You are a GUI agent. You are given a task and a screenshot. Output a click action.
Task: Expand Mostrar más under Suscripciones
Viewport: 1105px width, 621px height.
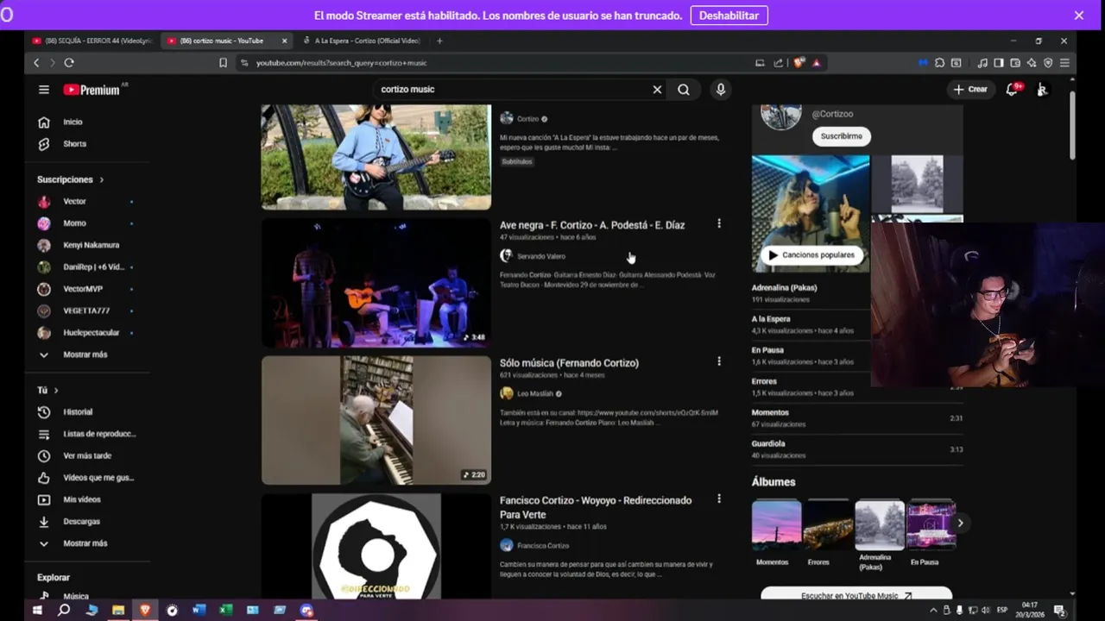pyautogui.click(x=85, y=354)
